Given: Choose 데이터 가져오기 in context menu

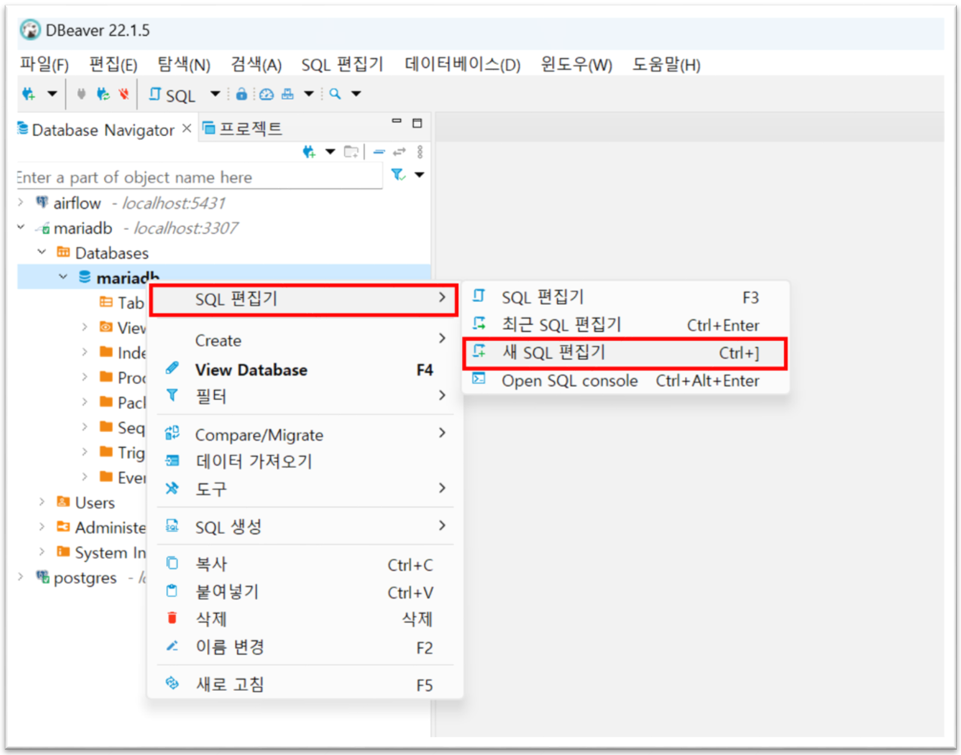Looking at the screenshot, I should pyautogui.click(x=305, y=461).
